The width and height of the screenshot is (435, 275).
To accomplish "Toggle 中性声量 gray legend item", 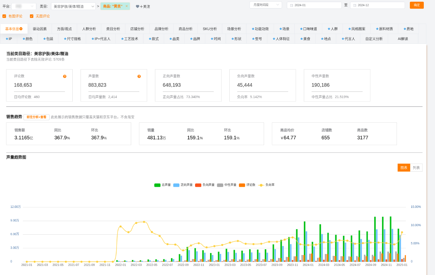I will pos(227,185).
